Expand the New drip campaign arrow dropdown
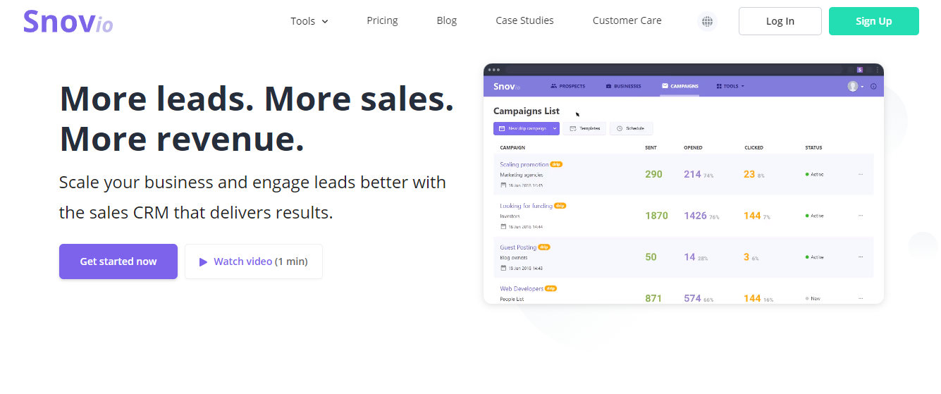This screenshot has height=394, width=941. click(x=555, y=128)
